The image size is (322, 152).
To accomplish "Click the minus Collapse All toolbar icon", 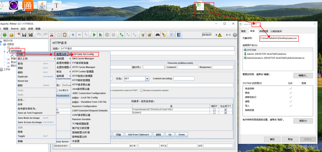I will click(79, 35).
